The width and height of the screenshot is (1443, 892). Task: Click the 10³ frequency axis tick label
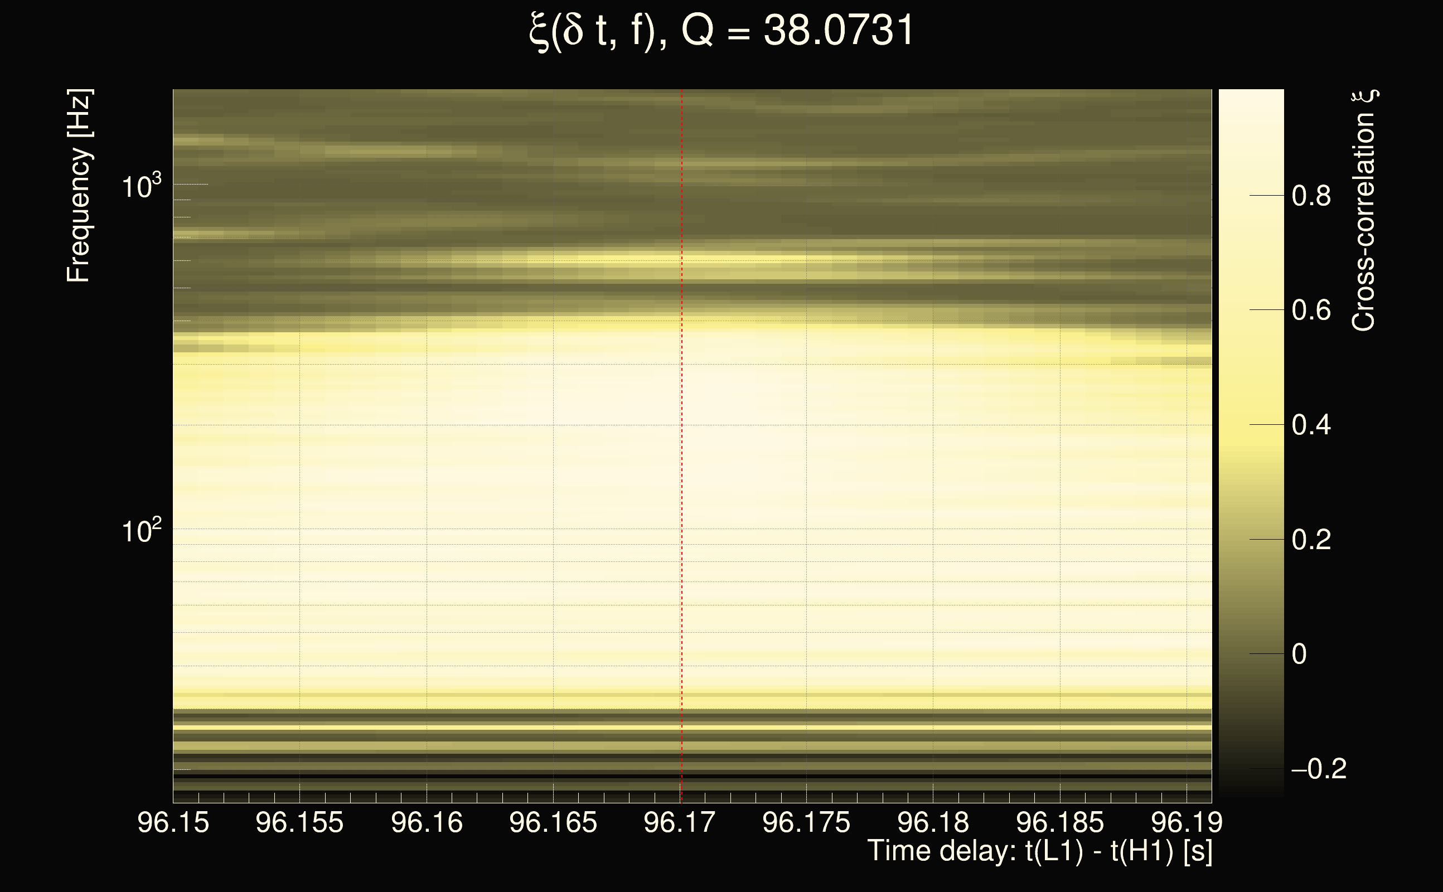point(141,187)
